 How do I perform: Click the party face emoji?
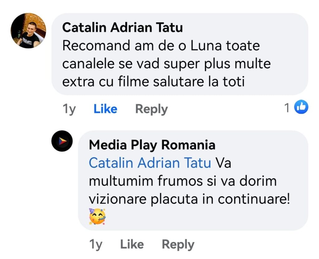(x=97, y=216)
